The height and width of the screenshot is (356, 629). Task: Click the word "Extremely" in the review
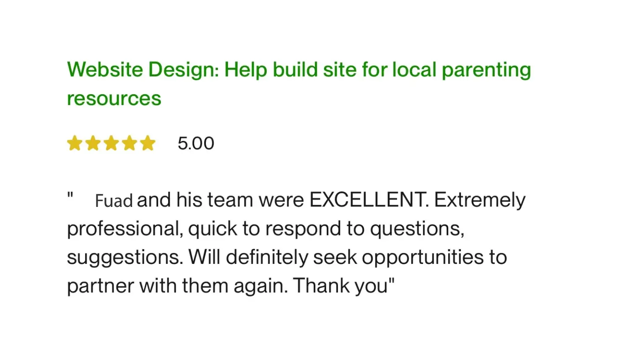point(479,200)
